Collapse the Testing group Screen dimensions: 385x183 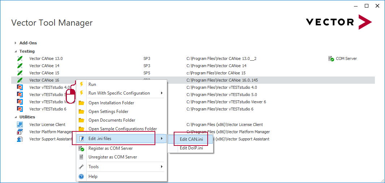[x=16, y=51]
